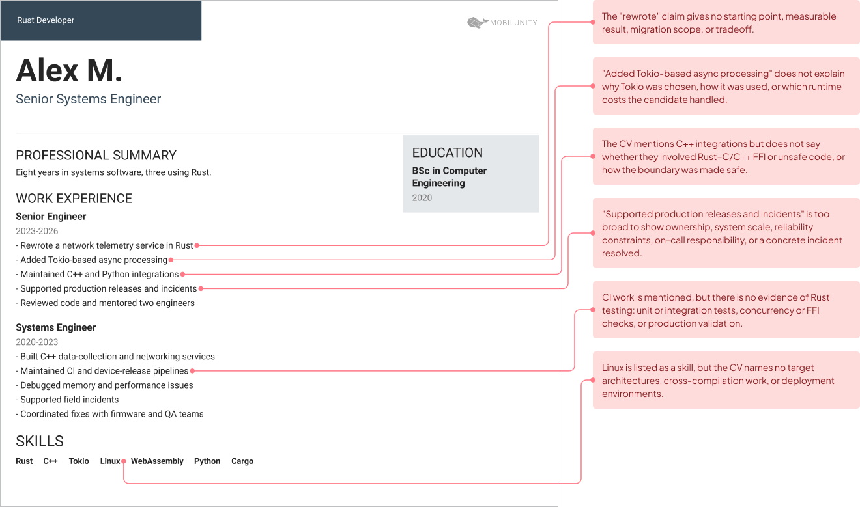Select "Reviewed code and mentored two engineers"

pos(105,303)
